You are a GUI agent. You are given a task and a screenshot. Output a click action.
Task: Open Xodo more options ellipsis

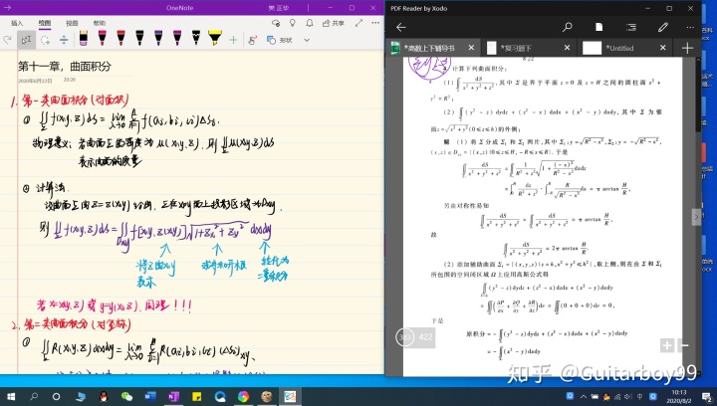(x=690, y=28)
